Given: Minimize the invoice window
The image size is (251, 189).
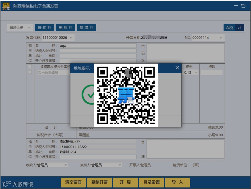Looking at the screenshot, I should 236,6.
